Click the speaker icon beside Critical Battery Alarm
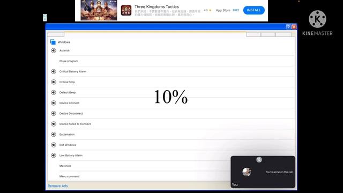343x193 pixels. 54,71
